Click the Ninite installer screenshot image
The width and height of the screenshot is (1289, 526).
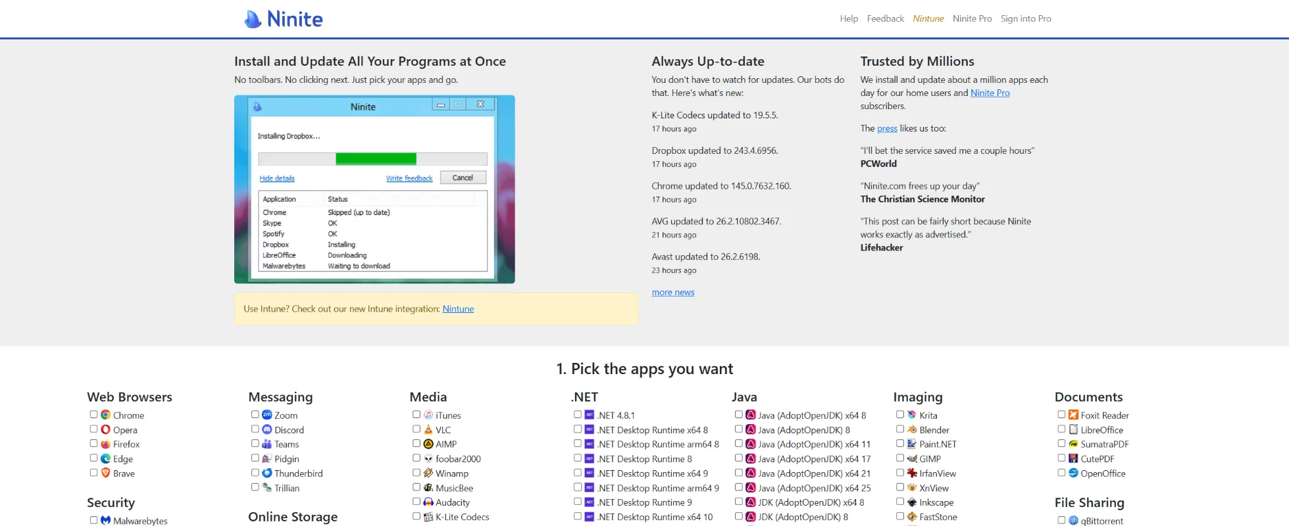(x=374, y=189)
